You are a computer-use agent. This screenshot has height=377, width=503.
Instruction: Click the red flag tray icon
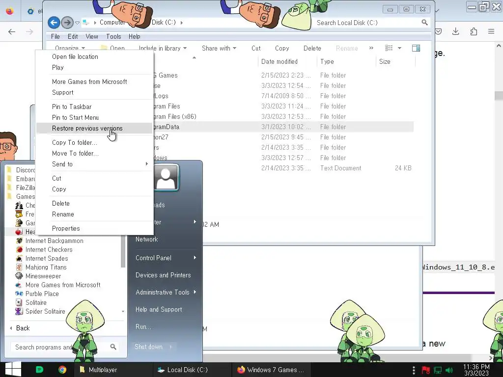pos(426,370)
